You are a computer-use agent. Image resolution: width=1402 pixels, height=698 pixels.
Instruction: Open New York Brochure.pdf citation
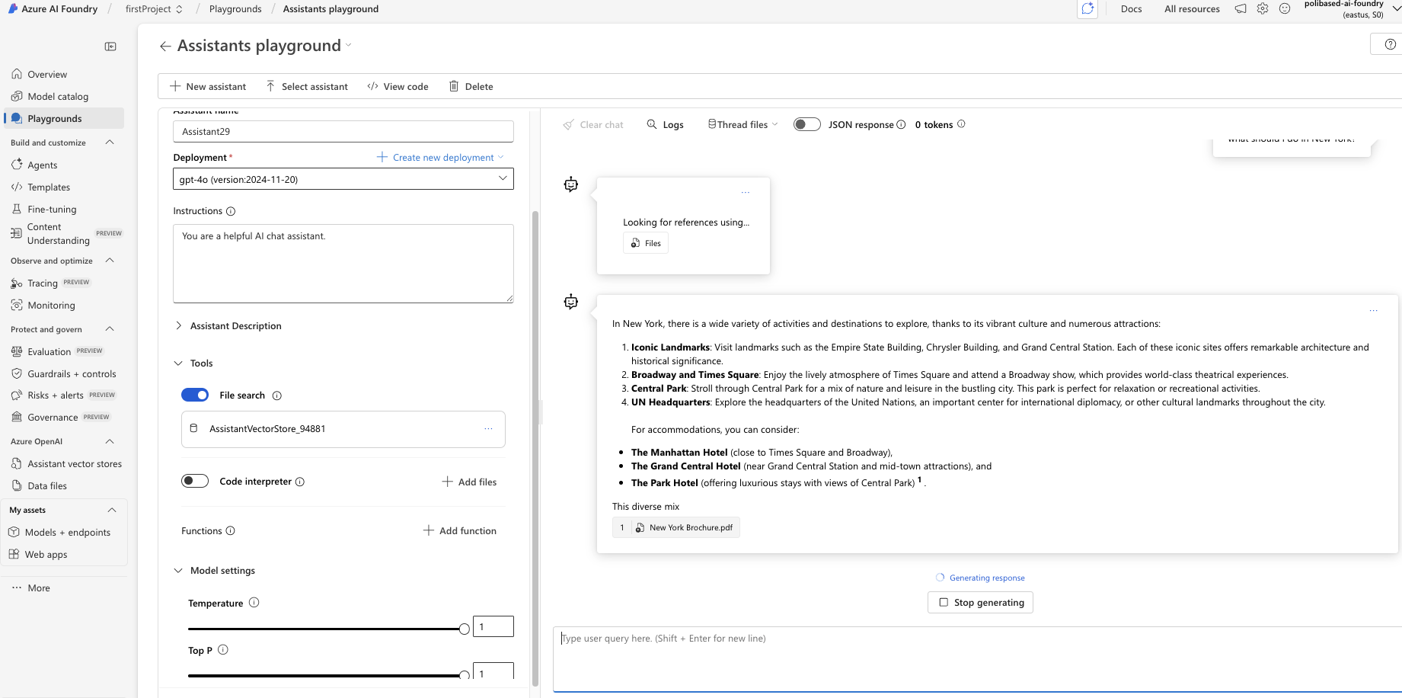[x=676, y=527]
